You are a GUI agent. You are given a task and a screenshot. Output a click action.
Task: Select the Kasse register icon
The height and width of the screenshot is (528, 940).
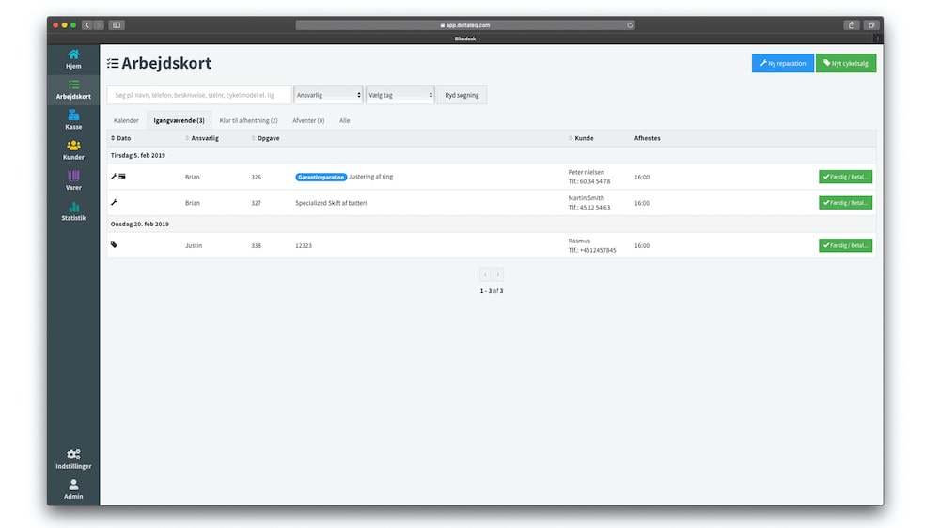[73, 115]
